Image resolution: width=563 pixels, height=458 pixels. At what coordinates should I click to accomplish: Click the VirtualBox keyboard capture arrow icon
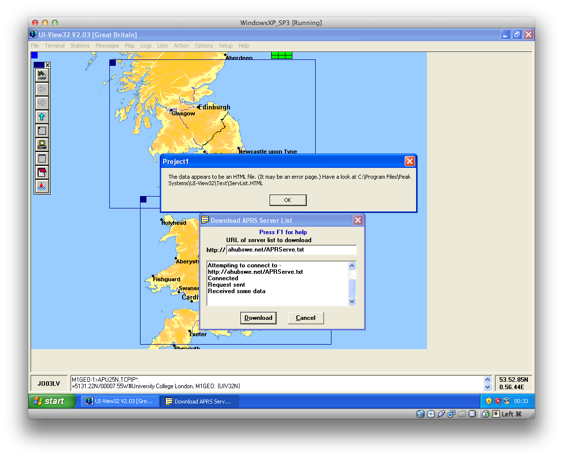496,414
